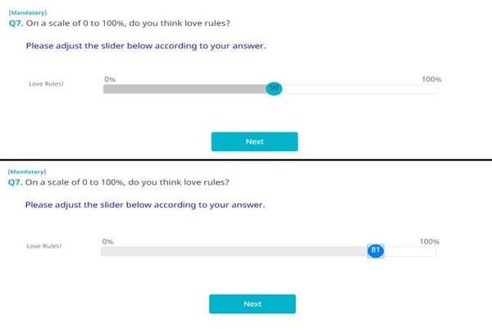Click the Mandatory tag in the lower survey panel
This screenshot has height=329, width=492.
27,171
